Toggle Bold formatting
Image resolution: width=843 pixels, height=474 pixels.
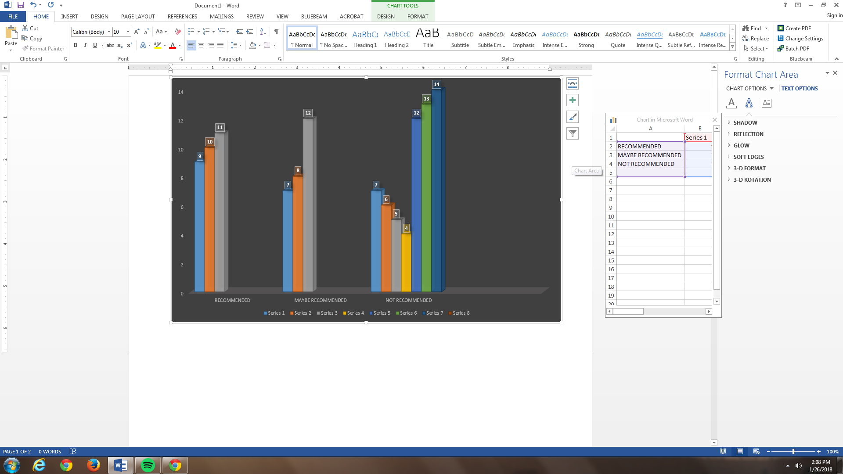coord(76,45)
